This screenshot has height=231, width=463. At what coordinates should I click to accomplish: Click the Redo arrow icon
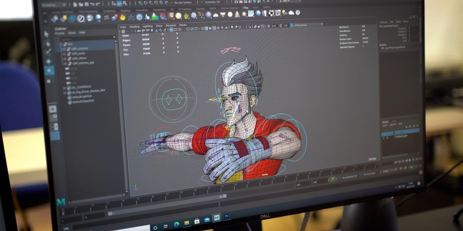point(97,4)
